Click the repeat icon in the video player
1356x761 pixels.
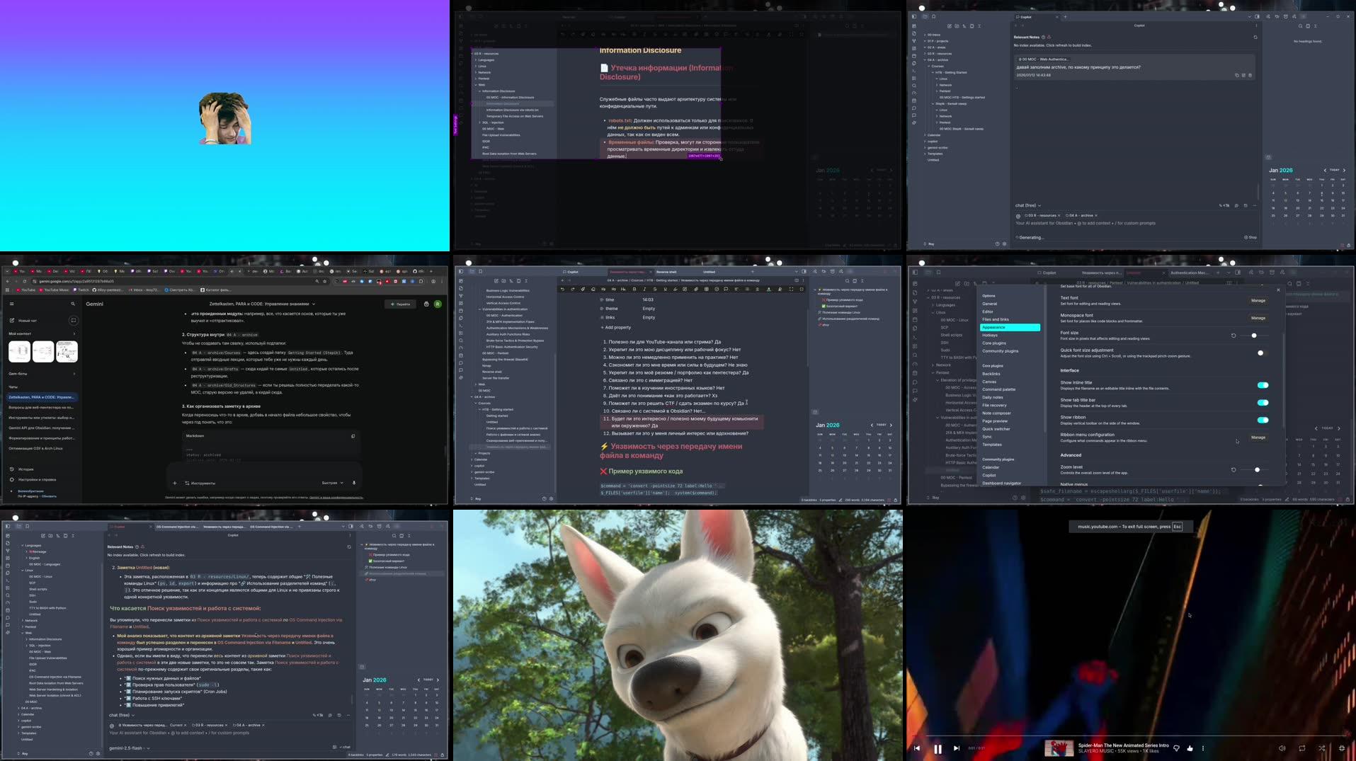pyautogui.click(x=1301, y=748)
